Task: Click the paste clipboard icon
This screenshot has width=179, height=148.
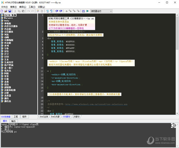Action: (23, 11)
